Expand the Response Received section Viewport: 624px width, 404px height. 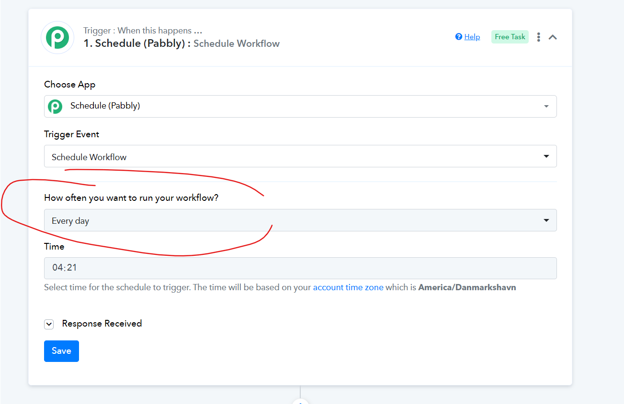pos(49,324)
